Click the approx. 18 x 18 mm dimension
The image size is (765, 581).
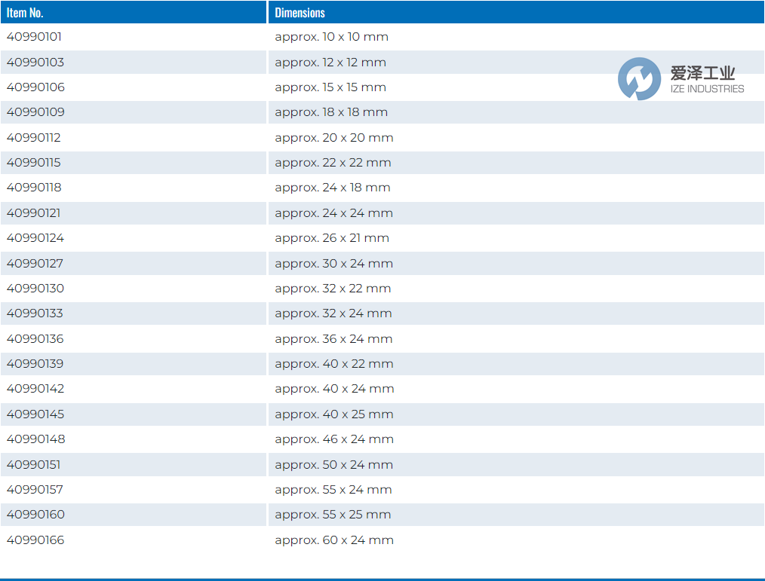coord(331,112)
